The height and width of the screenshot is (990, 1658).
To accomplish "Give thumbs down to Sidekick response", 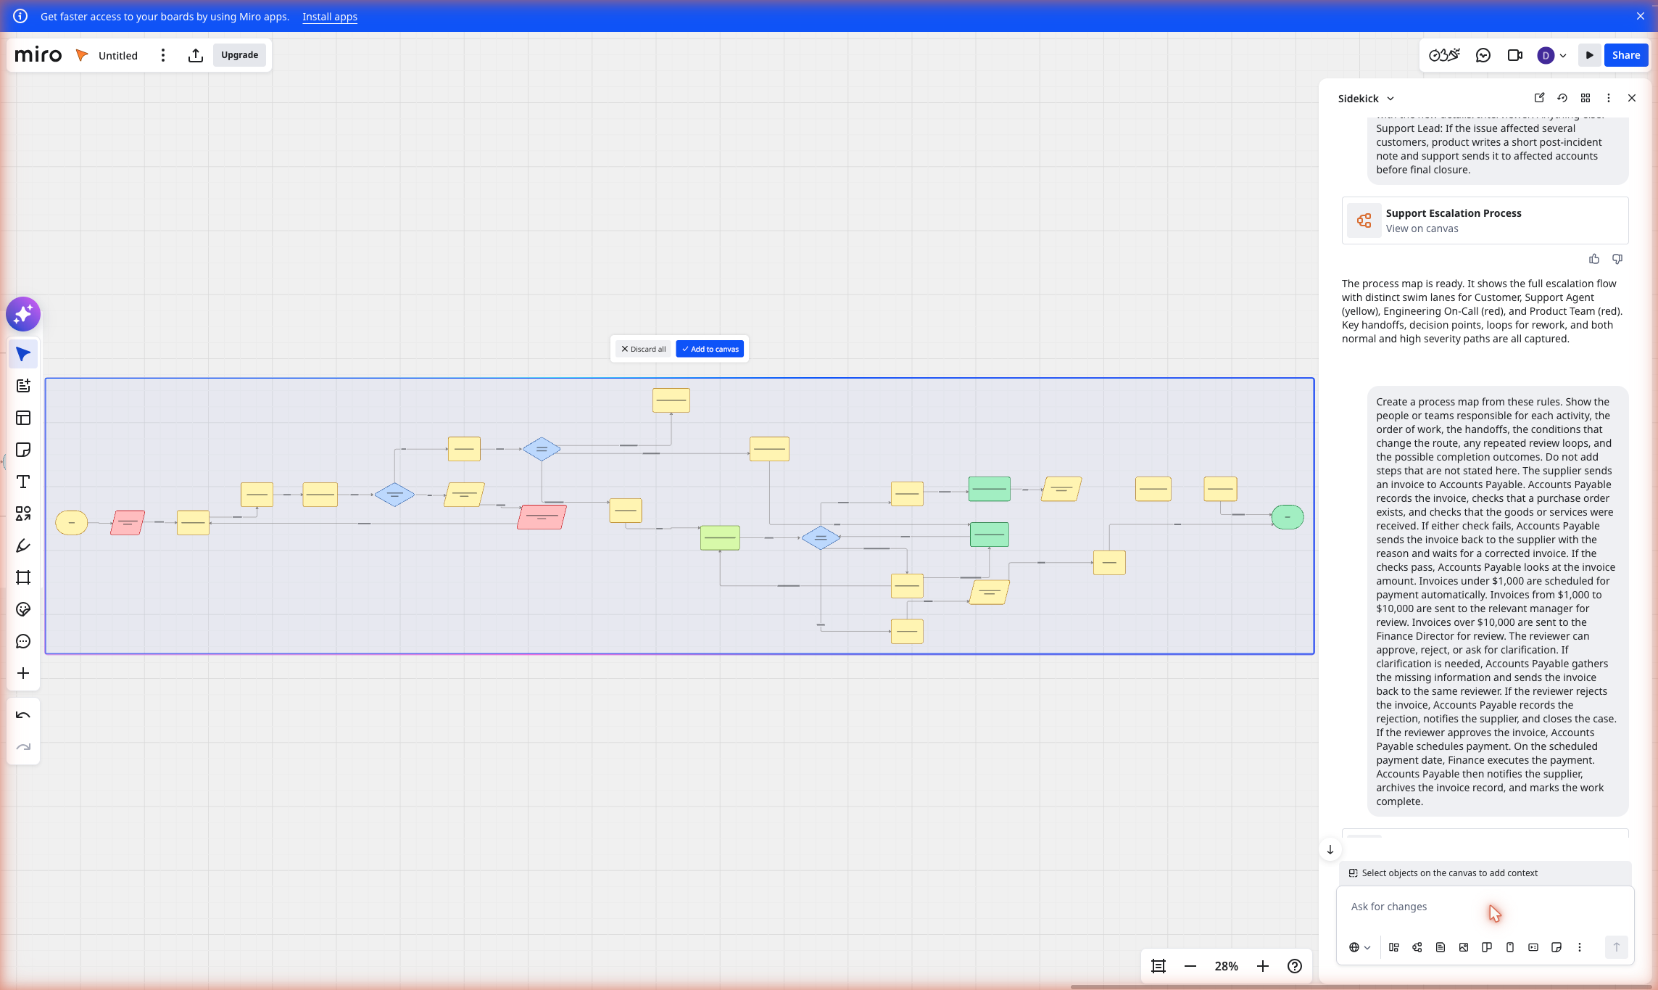I will (x=1617, y=259).
